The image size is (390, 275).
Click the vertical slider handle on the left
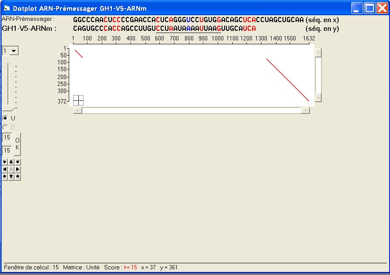pos(8,108)
